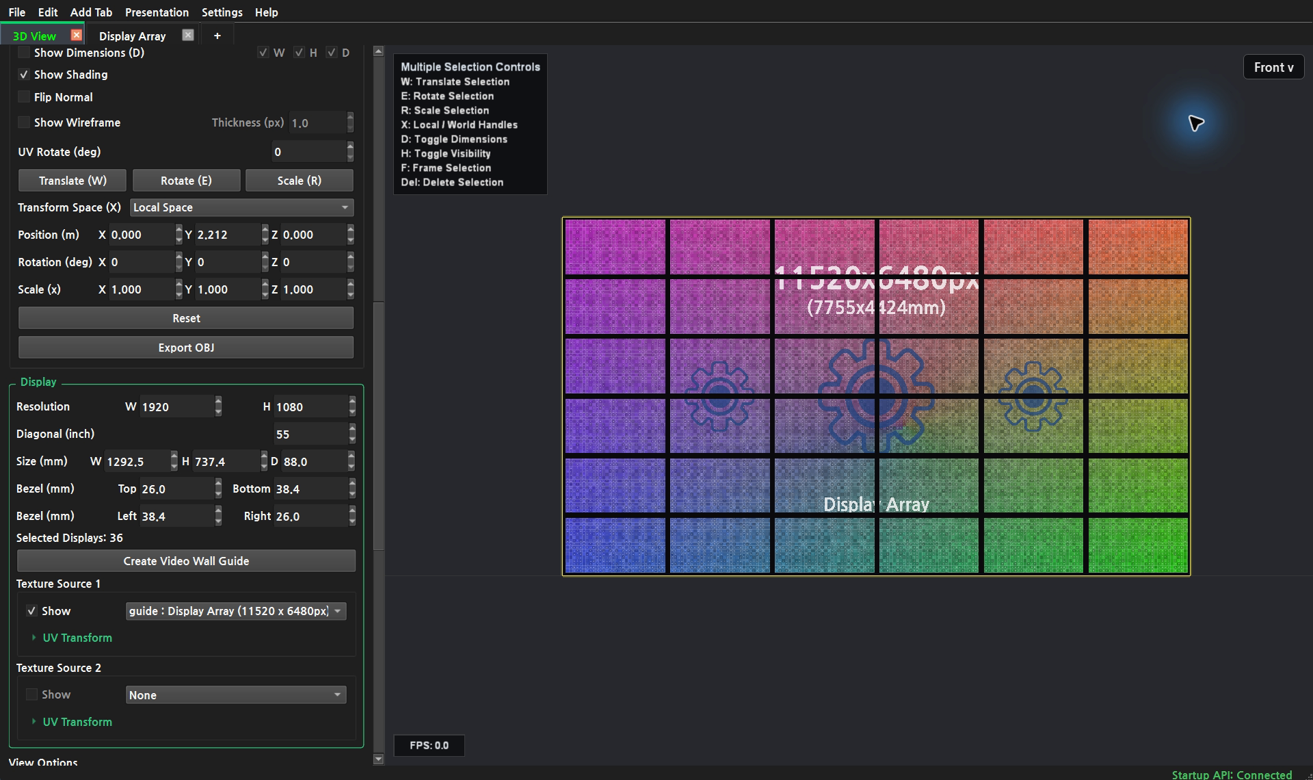The width and height of the screenshot is (1313, 780).
Task: Switch to the Display Array tab
Action: pos(133,36)
